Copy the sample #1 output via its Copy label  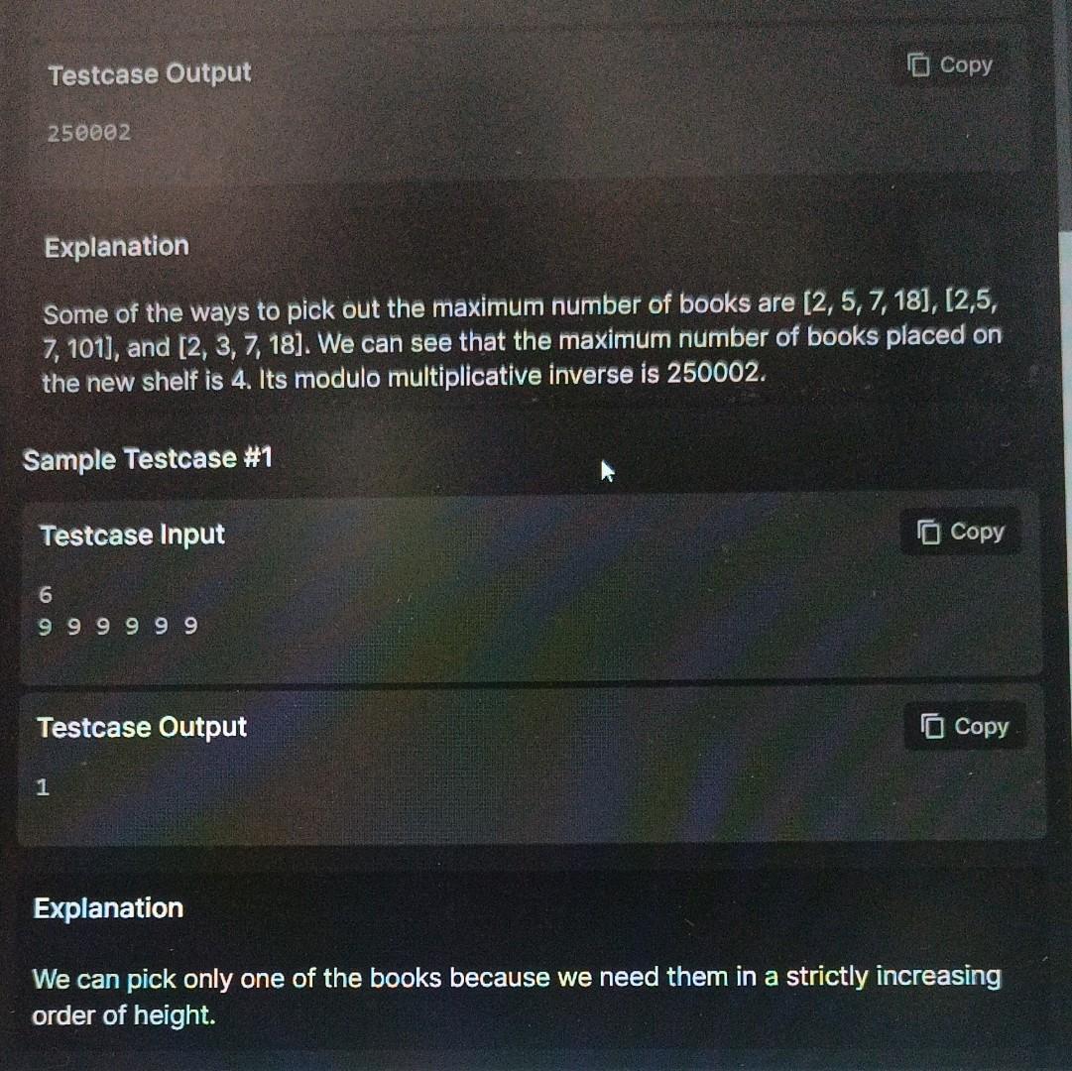click(981, 727)
